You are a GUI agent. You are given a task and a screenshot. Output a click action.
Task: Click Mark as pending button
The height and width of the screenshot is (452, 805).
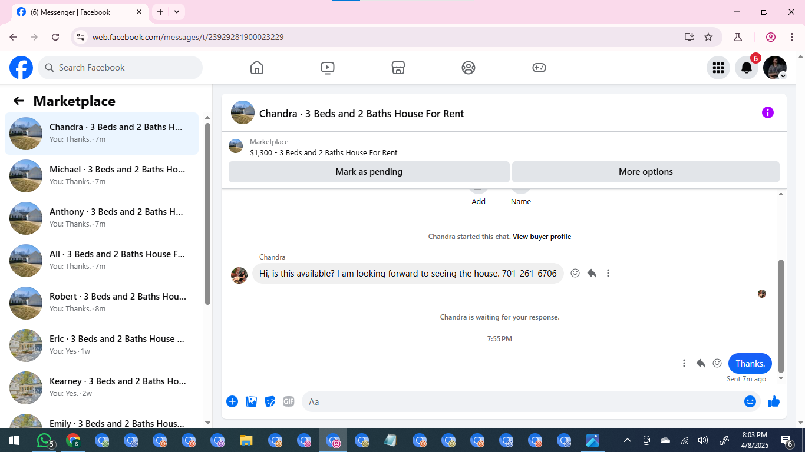click(x=369, y=172)
